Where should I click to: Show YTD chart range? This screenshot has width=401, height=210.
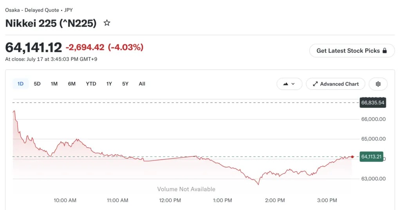[91, 84]
